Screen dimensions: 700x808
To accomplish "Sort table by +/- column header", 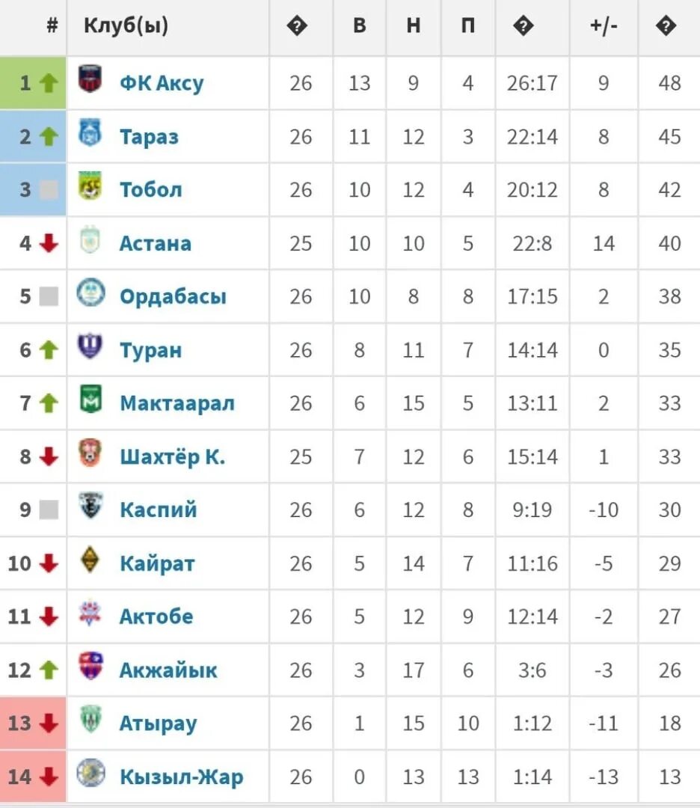I will pos(604,25).
